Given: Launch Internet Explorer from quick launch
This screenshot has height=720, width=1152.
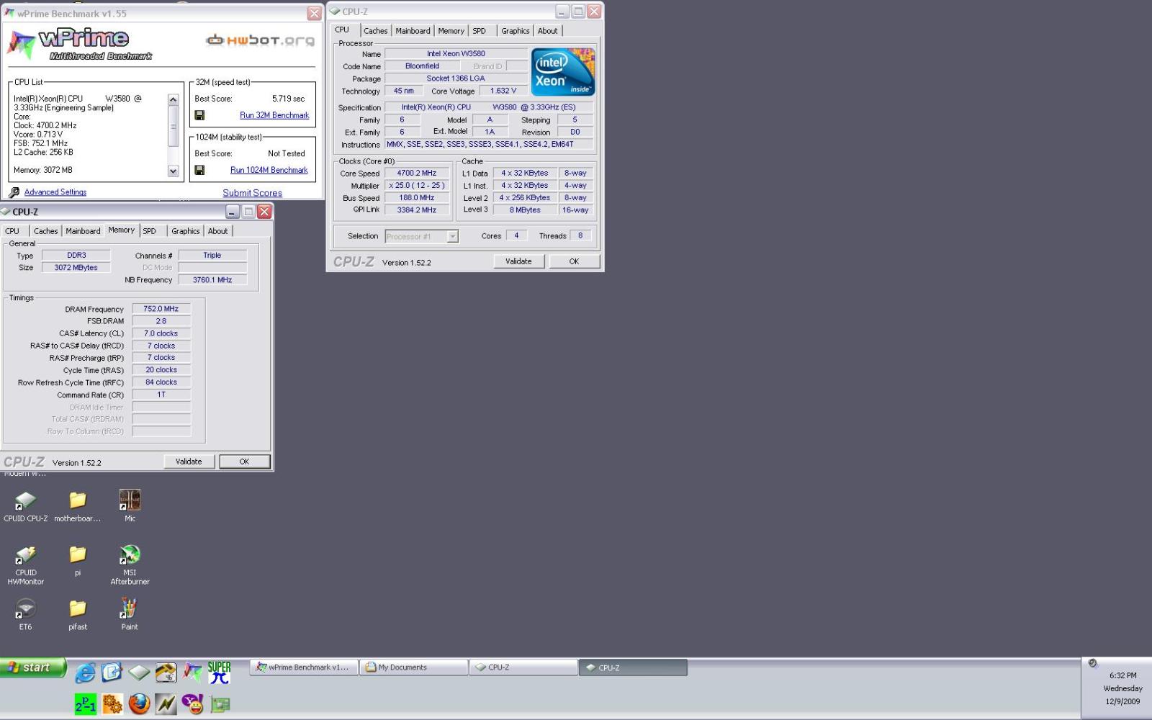Looking at the screenshot, I should point(85,672).
